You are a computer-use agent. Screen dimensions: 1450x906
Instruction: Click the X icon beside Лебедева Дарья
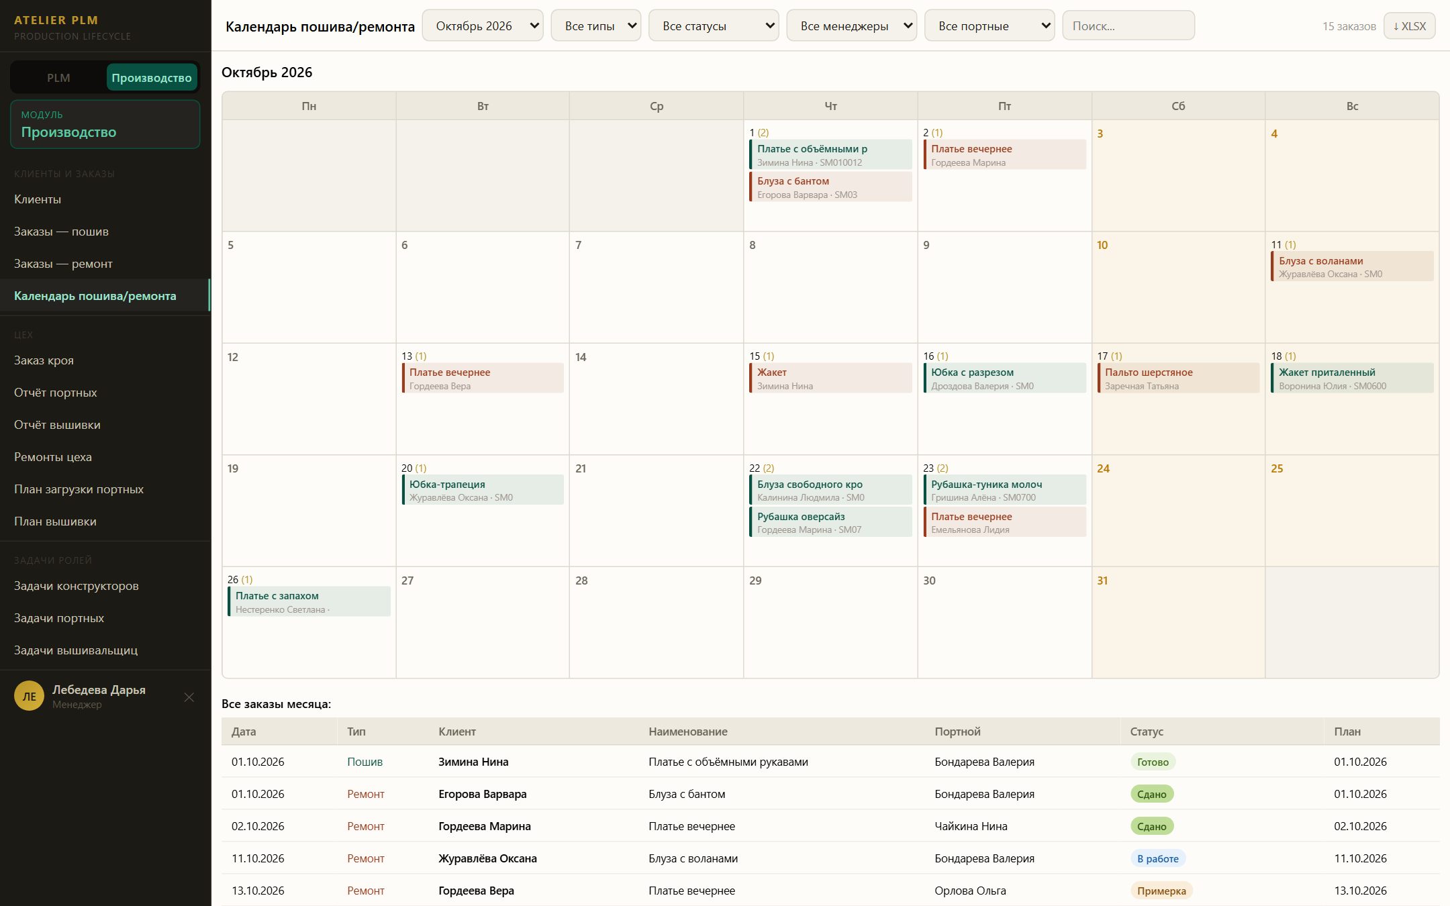click(x=189, y=697)
